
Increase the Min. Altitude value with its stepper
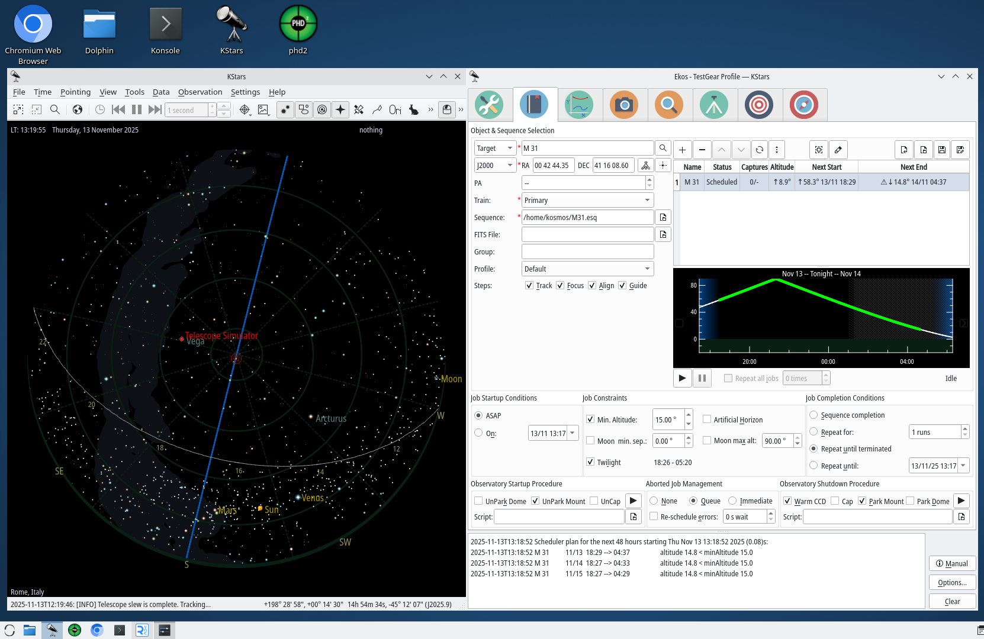point(688,416)
